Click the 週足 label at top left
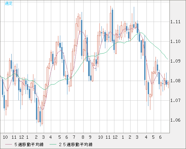Screen dimensions: 186x149 tap(8, 4)
